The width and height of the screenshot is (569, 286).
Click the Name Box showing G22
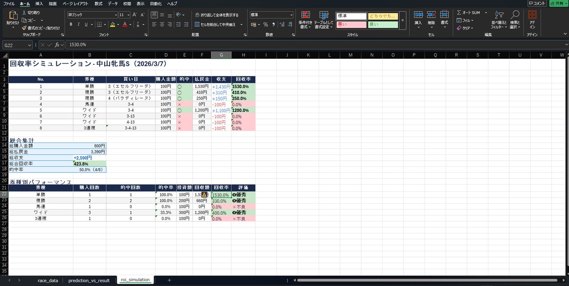[x=14, y=45]
